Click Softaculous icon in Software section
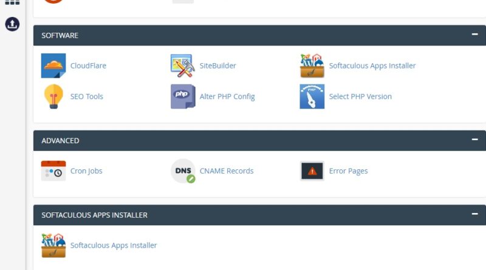 click(x=312, y=66)
